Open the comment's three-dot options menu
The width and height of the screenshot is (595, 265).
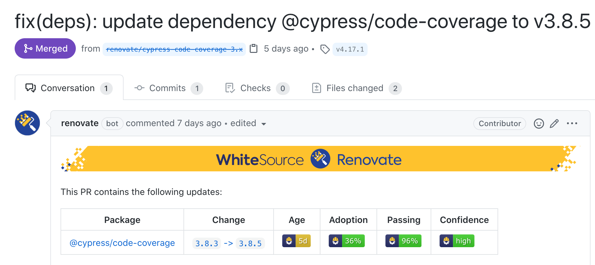572,124
